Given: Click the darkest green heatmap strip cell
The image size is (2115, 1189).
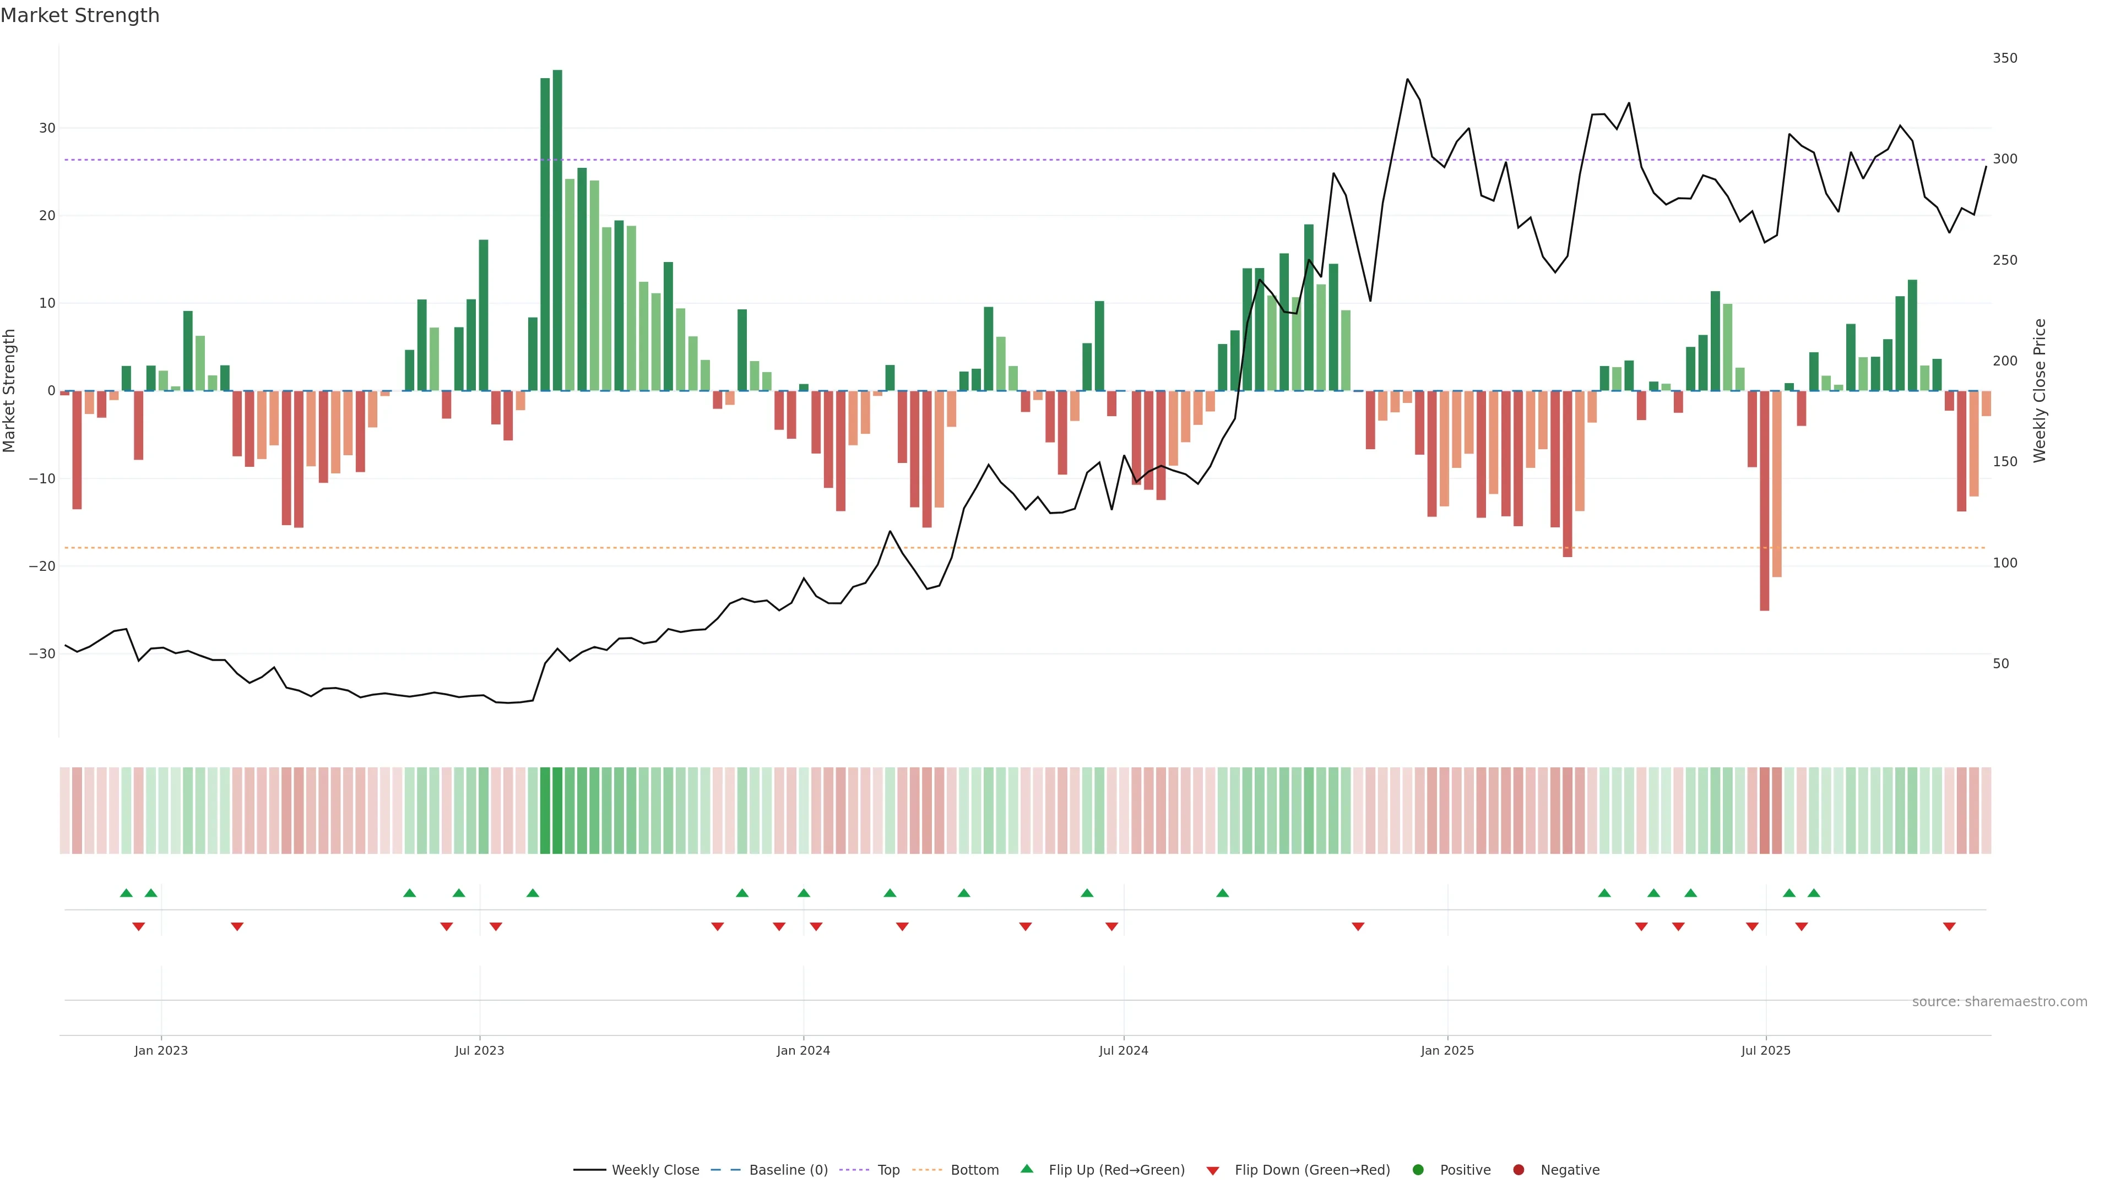Looking at the screenshot, I should point(557,811).
